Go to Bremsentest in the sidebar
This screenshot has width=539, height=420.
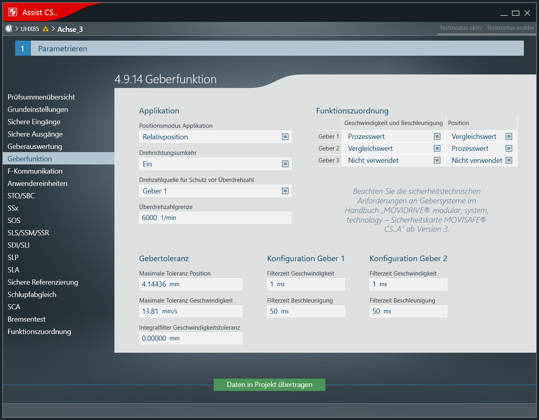click(26, 319)
